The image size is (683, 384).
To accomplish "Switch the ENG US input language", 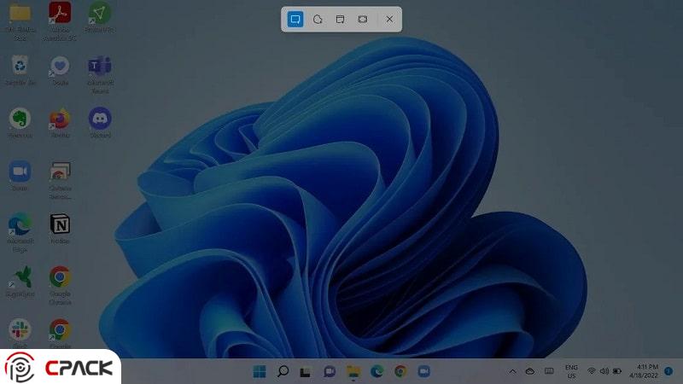I will [571, 371].
